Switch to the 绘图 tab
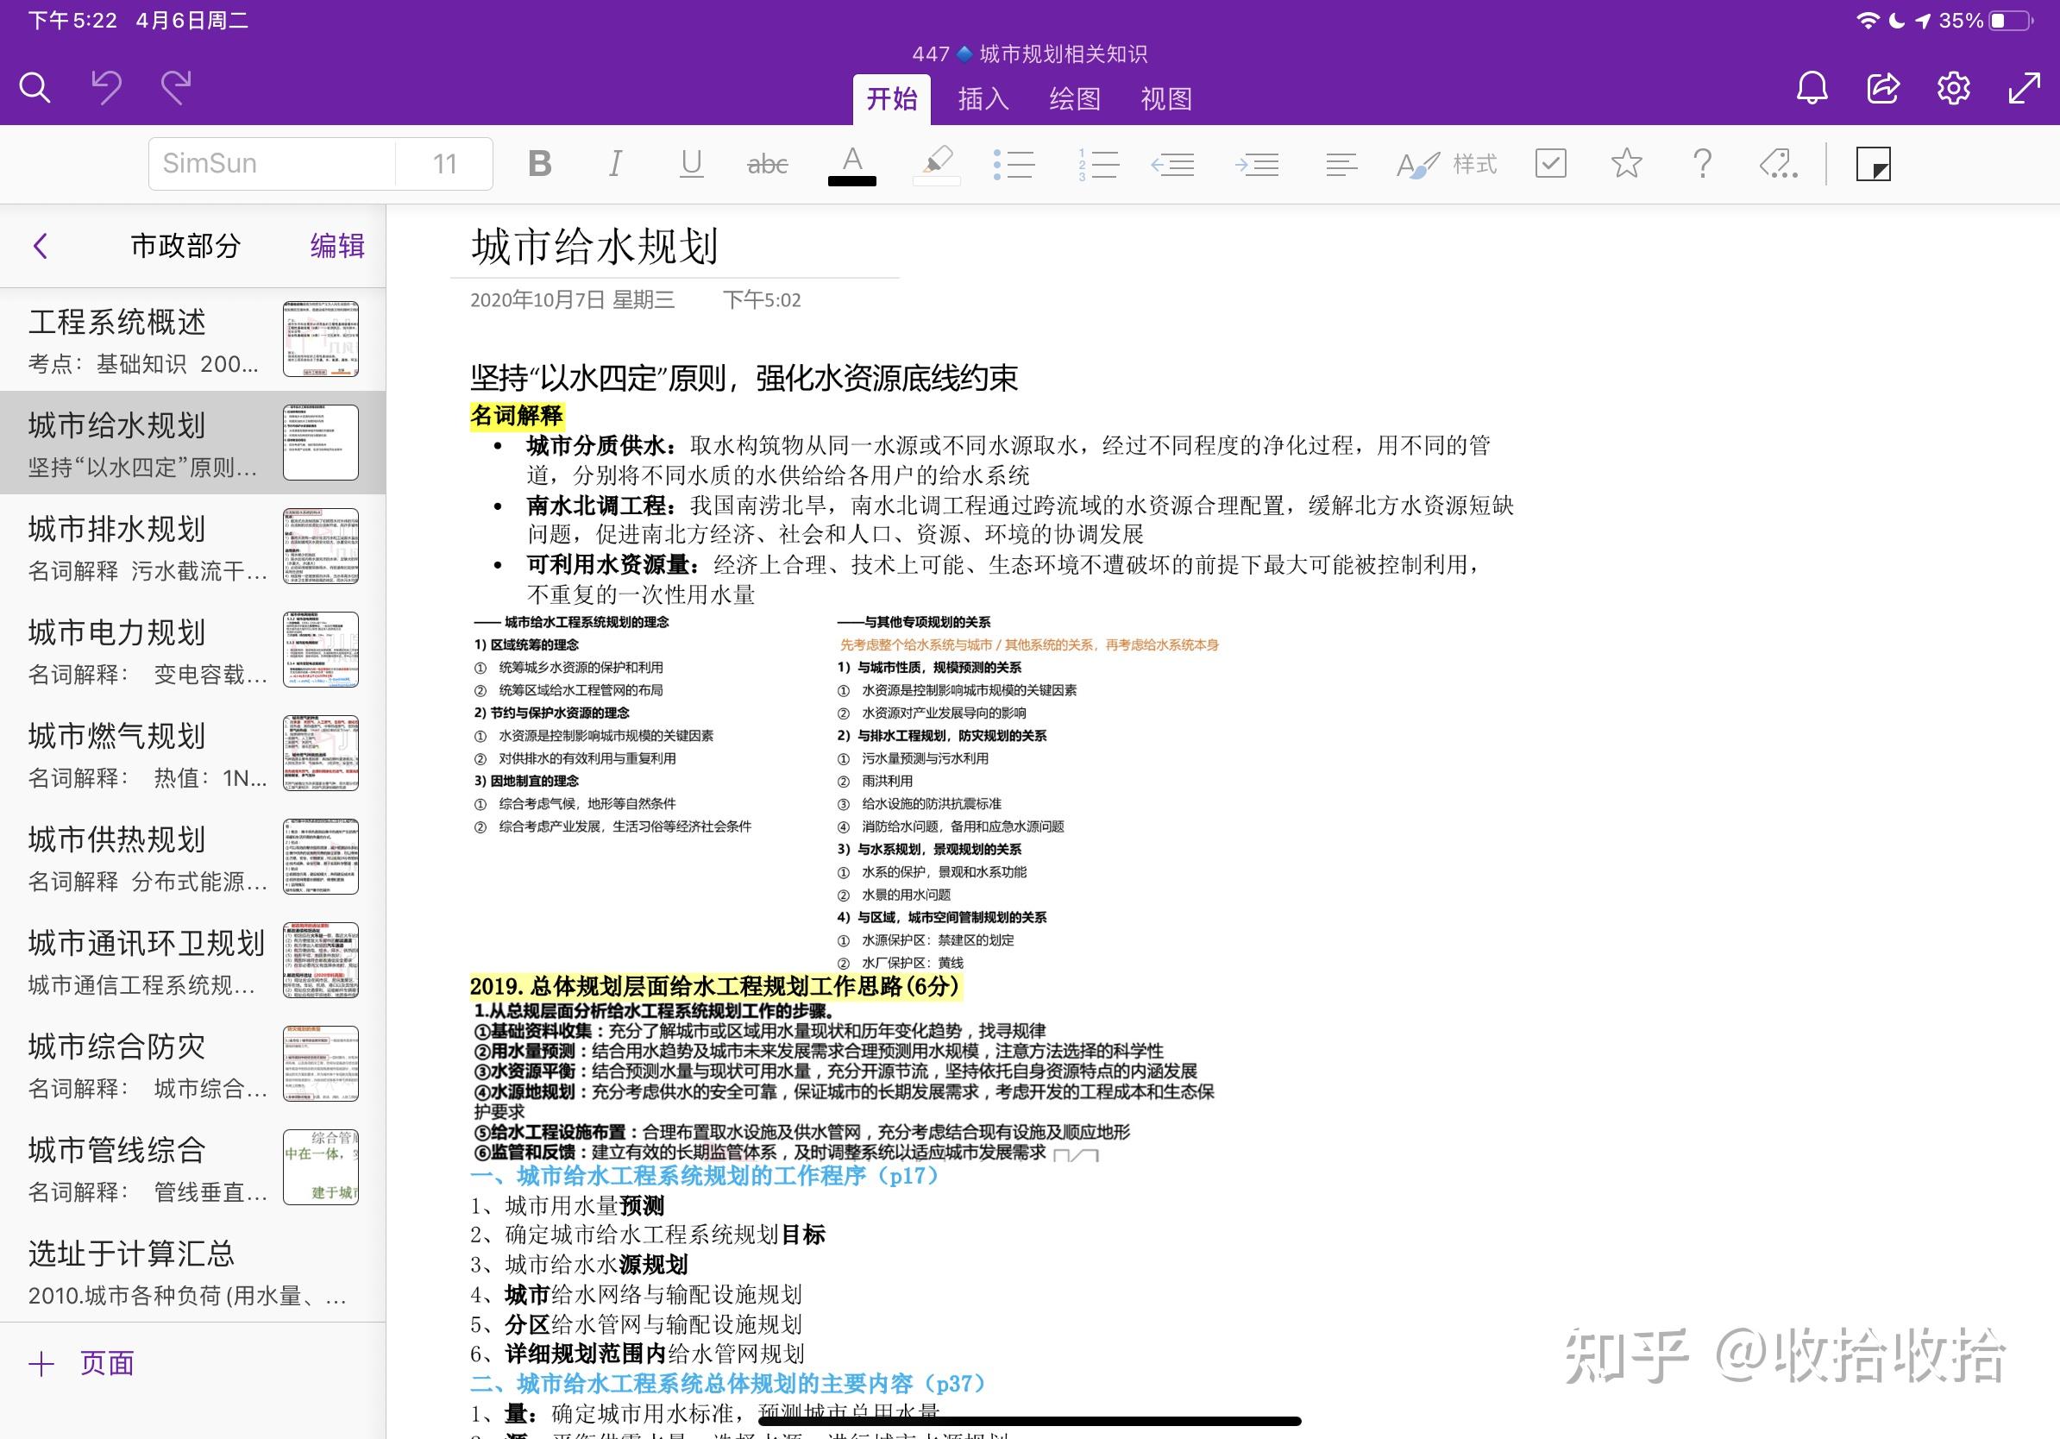Image resolution: width=2060 pixels, height=1439 pixels. (1075, 98)
